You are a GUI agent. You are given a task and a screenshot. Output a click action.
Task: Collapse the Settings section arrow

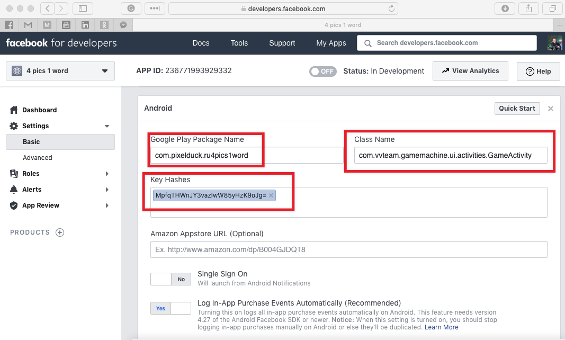(x=107, y=126)
